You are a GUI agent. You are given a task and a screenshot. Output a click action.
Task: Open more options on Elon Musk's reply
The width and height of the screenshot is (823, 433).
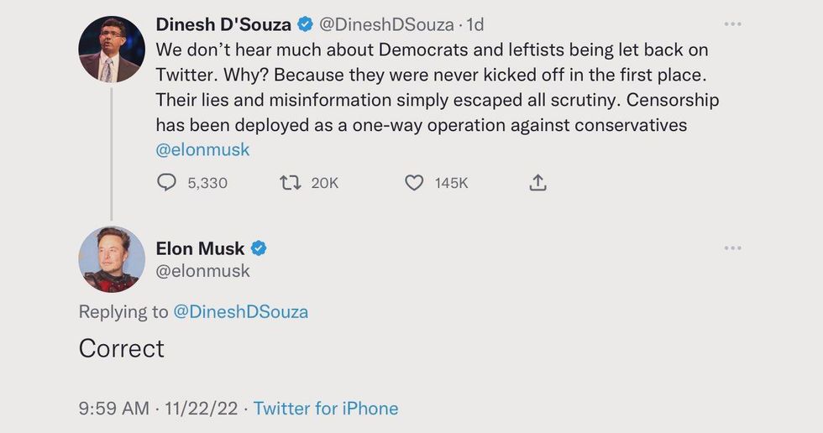732,248
